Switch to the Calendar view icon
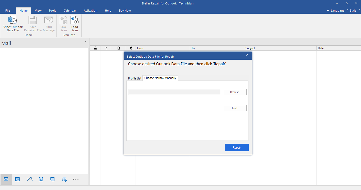Screen dimensions: 361x190 17,179
